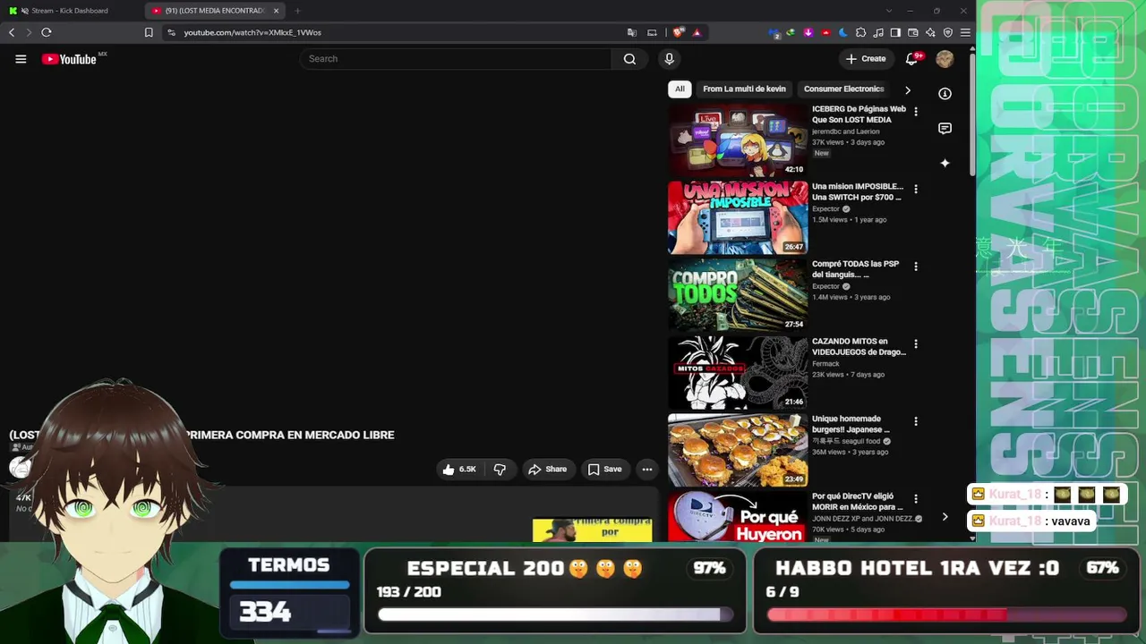Like the video with thumbs up

coord(458,470)
